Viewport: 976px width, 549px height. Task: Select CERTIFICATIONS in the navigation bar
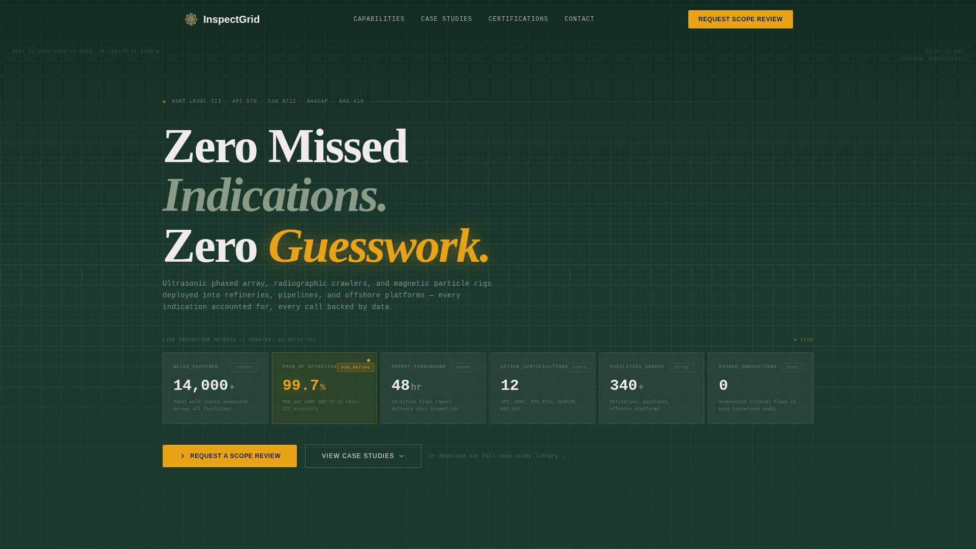pyautogui.click(x=518, y=19)
